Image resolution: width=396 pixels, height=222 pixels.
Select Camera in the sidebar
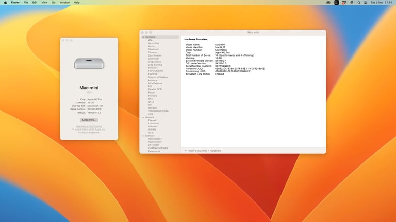pos(152,52)
